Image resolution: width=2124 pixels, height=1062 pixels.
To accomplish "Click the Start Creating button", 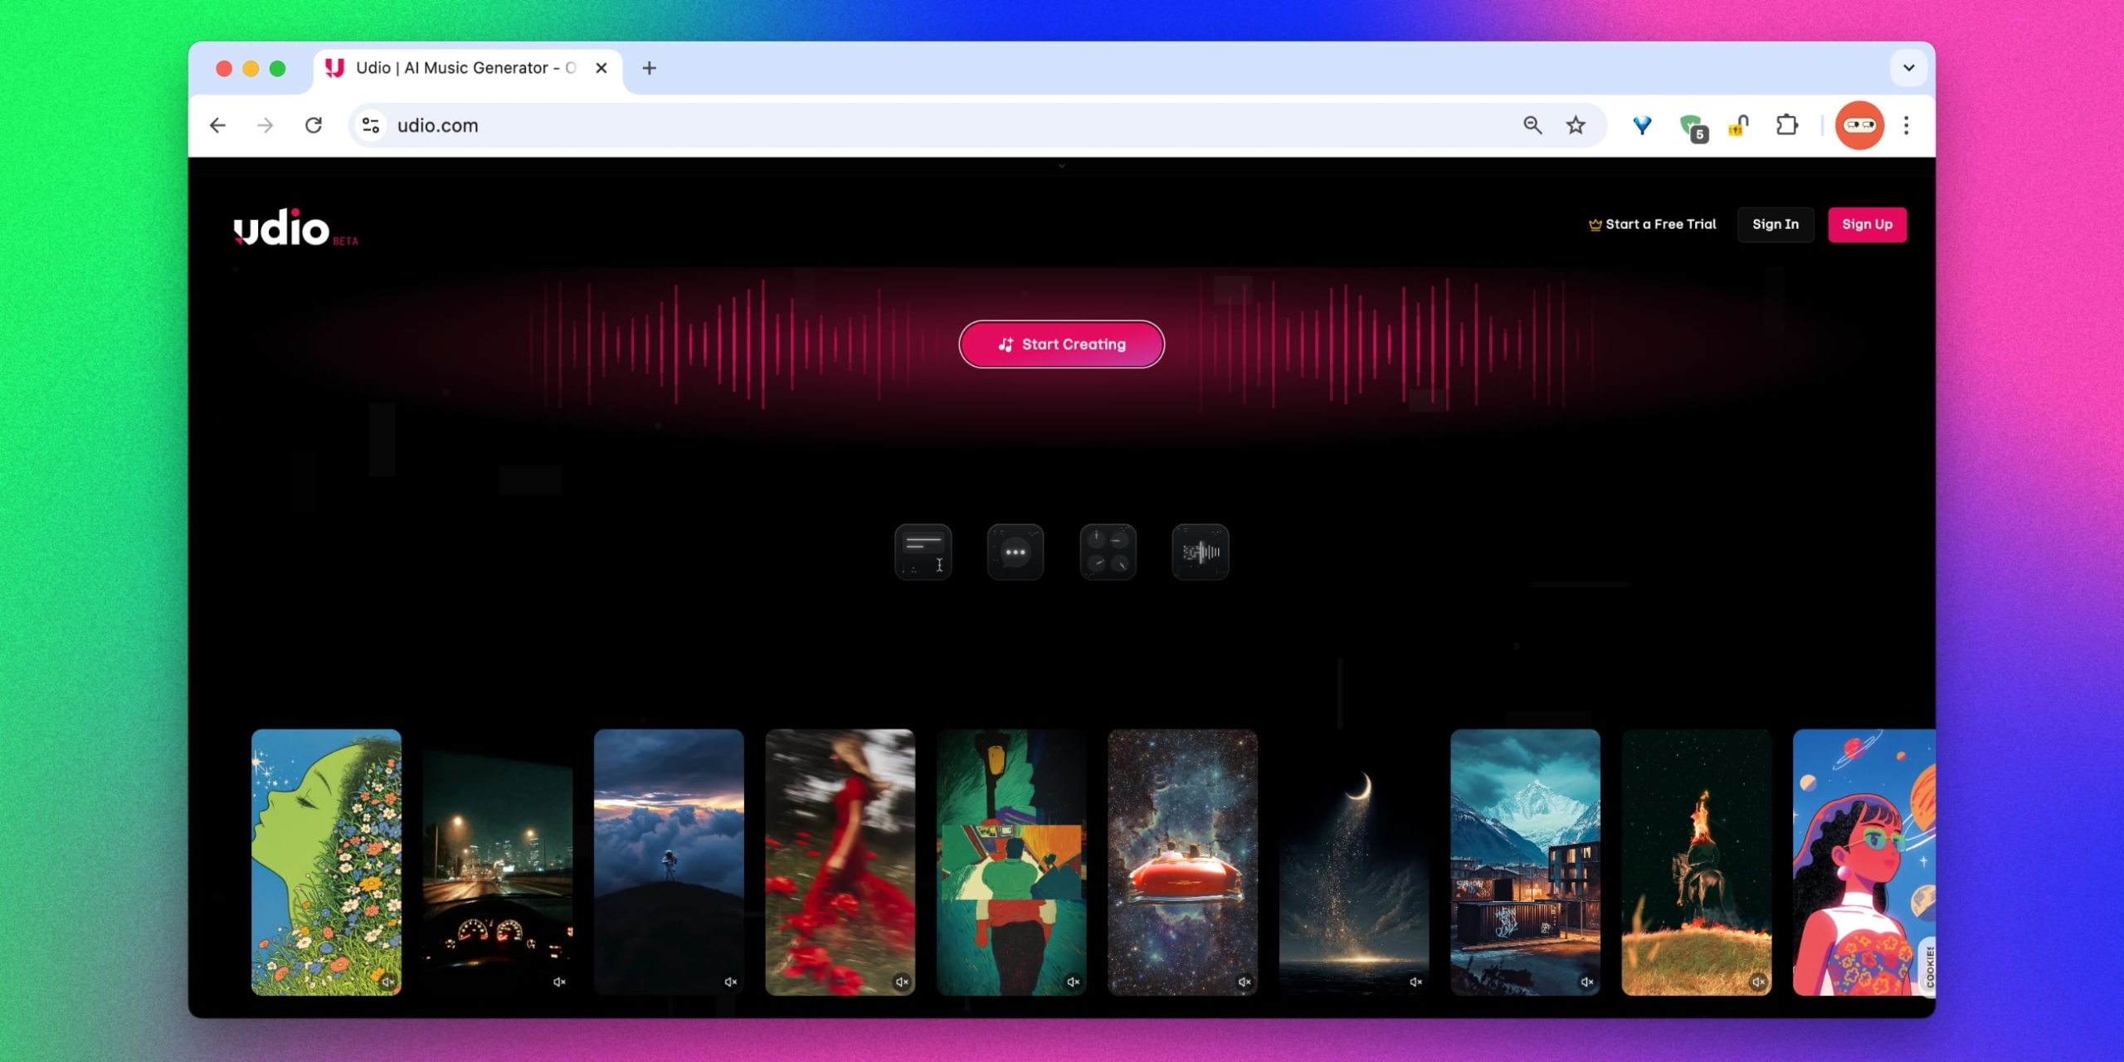I will (1061, 343).
